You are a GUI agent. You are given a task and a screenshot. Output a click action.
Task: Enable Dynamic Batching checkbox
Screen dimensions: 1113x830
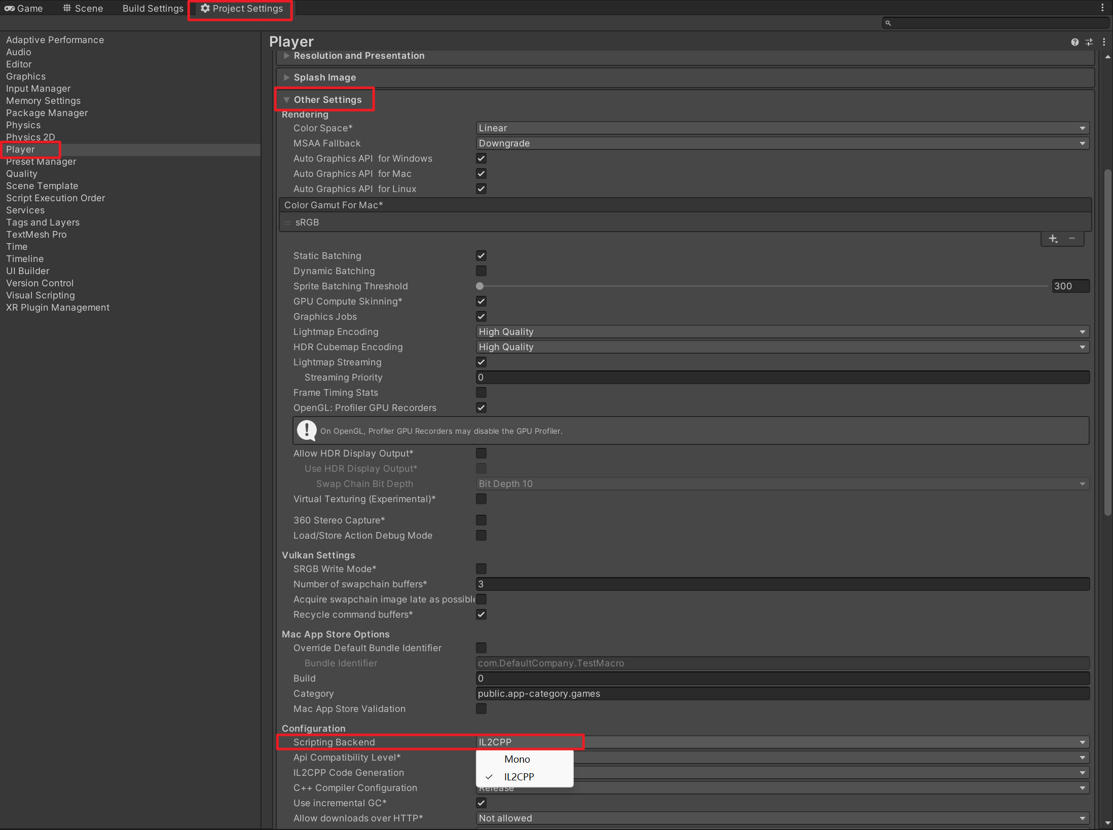pyautogui.click(x=481, y=271)
